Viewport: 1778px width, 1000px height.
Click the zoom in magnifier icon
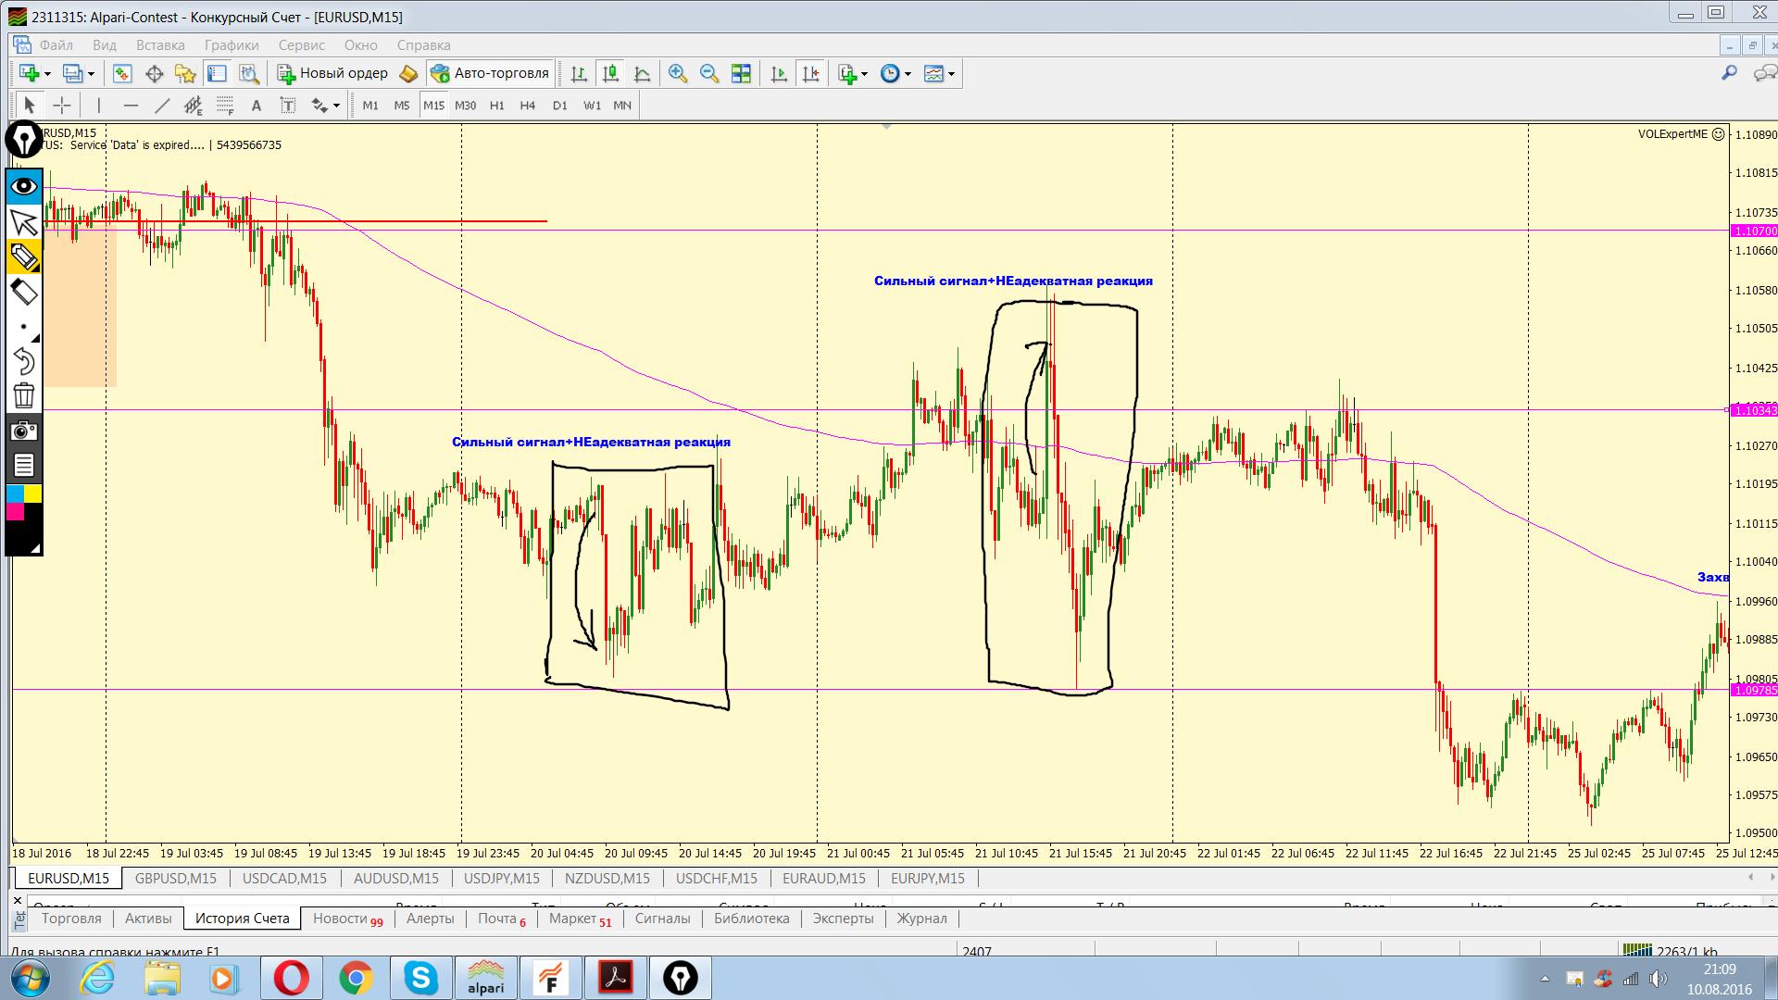point(678,74)
